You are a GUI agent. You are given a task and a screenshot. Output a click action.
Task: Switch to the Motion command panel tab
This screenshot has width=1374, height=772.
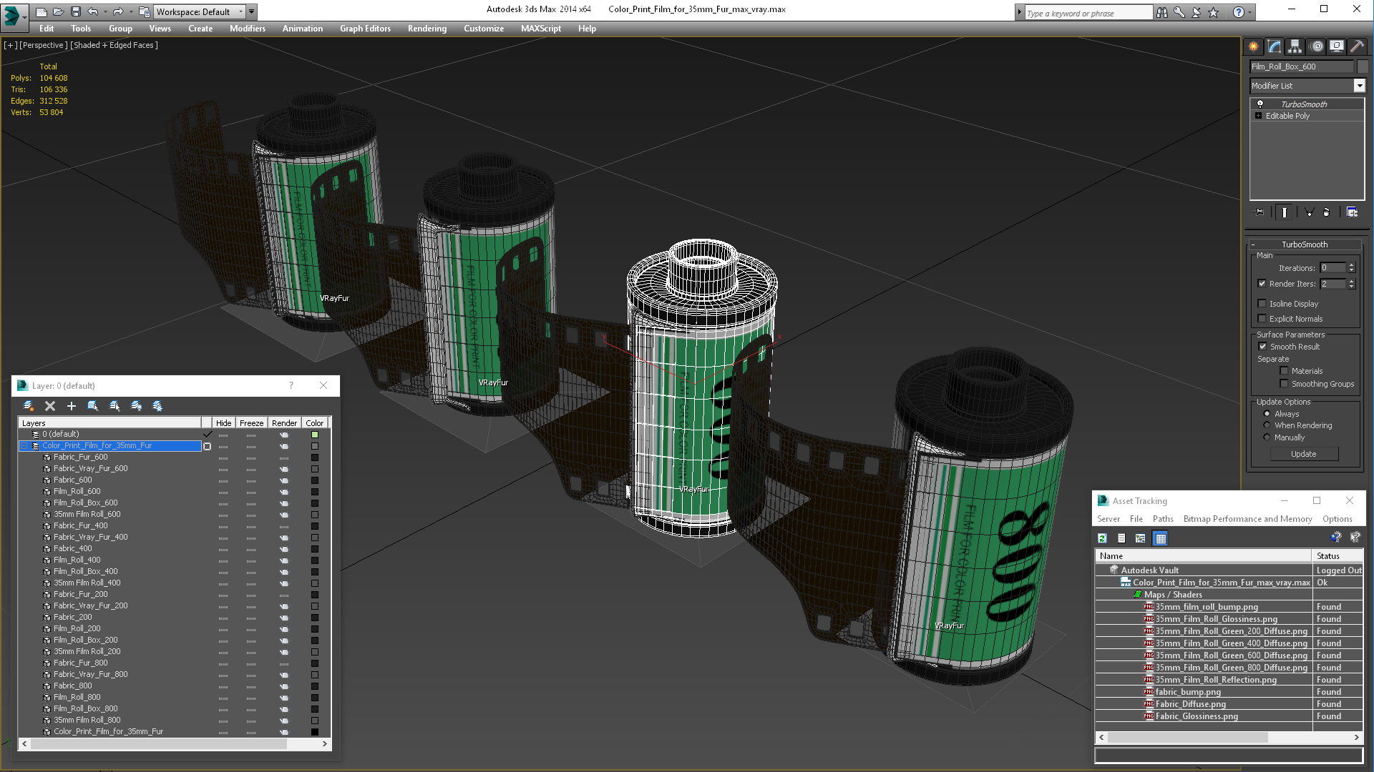point(1317,46)
